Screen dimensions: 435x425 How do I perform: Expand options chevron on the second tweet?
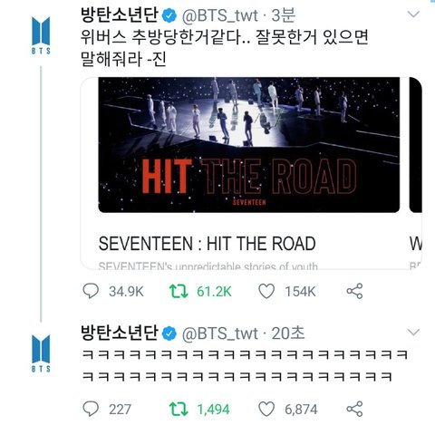point(413,333)
